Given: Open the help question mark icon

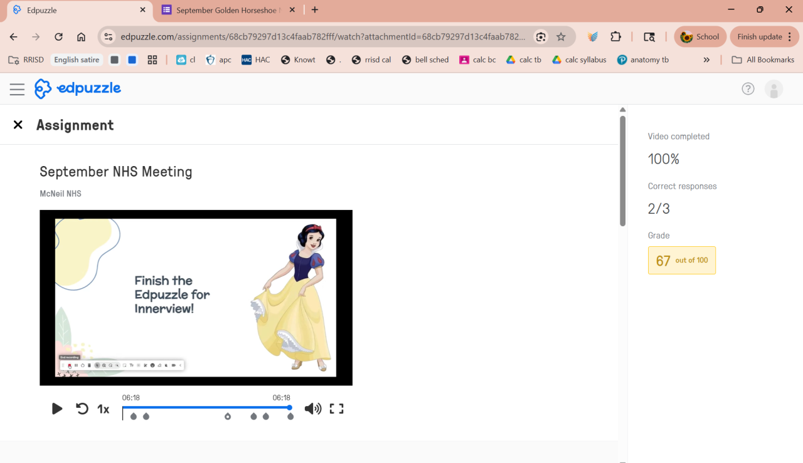Looking at the screenshot, I should point(748,89).
